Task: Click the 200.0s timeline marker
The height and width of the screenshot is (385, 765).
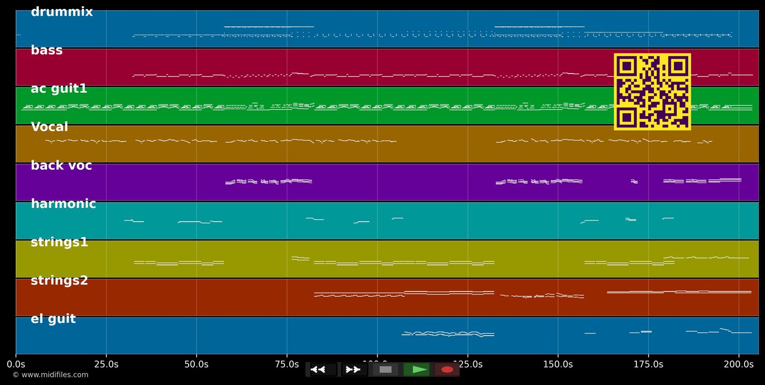Action: 739,364
